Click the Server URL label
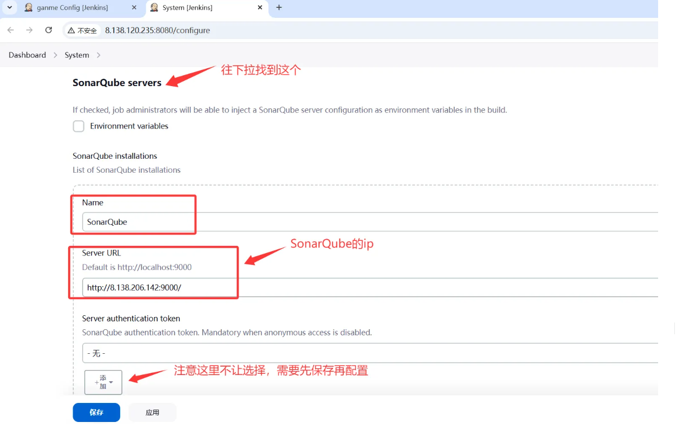The width and height of the screenshot is (676, 427). pyautogui.click(x=102, y=253)
